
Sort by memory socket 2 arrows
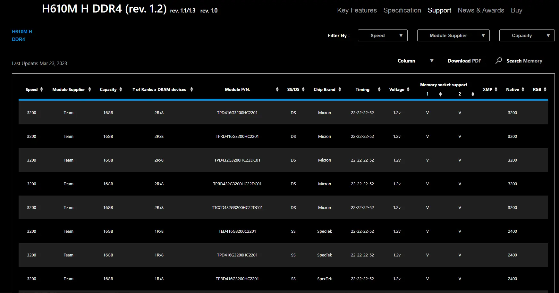point(473,94)
